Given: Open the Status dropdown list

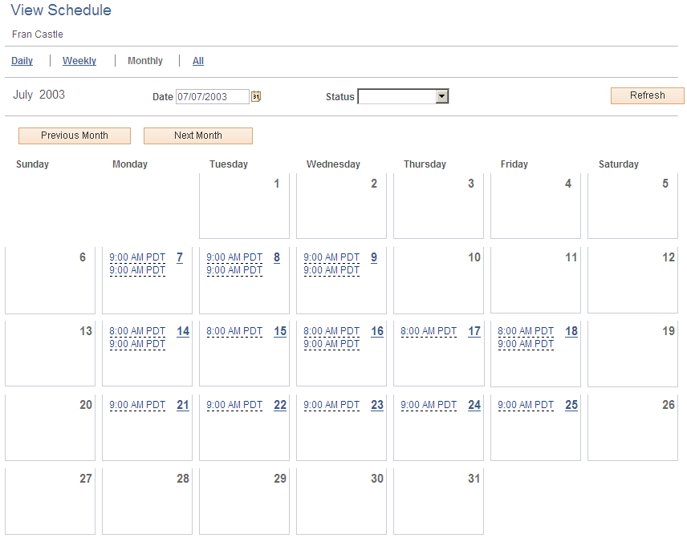Looking at the screenshot, I should [x=403, y=95].
